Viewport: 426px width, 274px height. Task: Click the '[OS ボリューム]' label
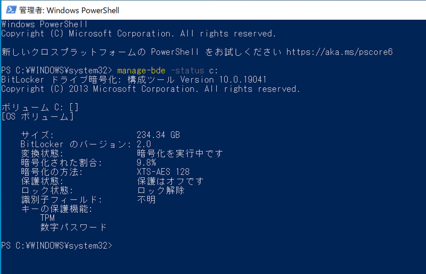click(x=37, y=117)
